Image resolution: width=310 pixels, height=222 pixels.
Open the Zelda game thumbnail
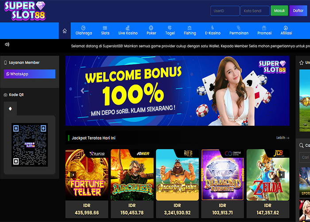[268, 174]
